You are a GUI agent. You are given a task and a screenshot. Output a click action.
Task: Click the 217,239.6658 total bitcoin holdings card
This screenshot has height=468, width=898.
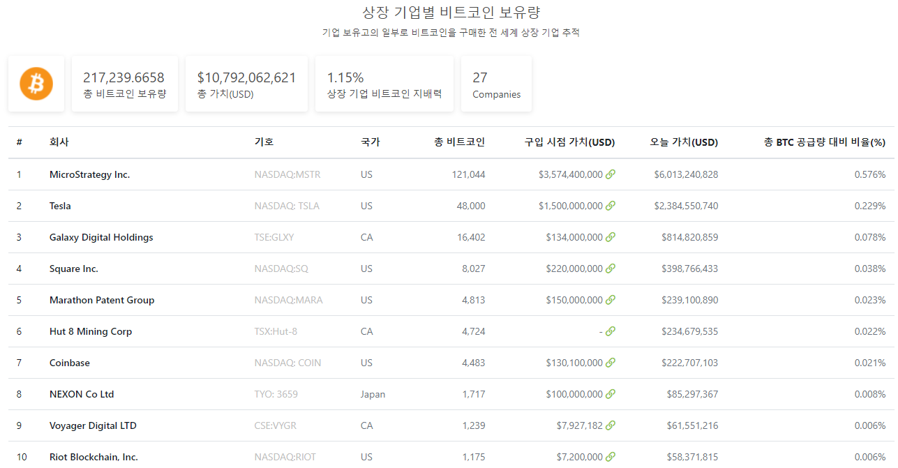tap(125, 84)
